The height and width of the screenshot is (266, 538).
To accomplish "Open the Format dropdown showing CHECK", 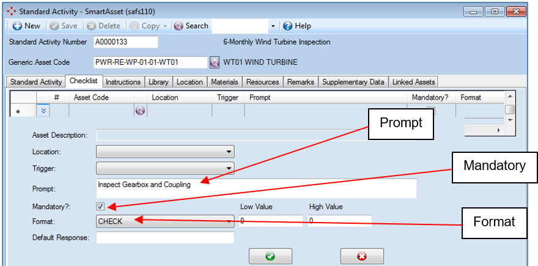I will click(165, 221).
